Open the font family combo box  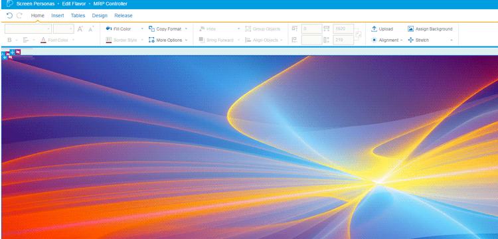pyautogui.click(x=29, y=29)
